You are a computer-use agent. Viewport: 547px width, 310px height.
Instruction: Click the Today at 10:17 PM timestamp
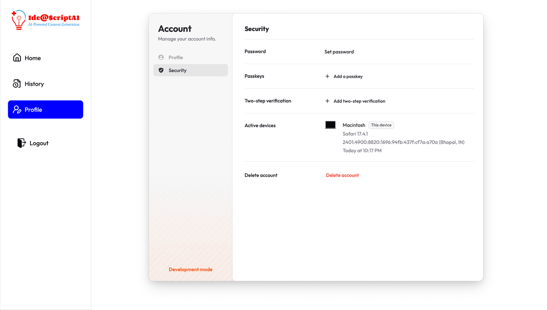(x=362, y=150)
